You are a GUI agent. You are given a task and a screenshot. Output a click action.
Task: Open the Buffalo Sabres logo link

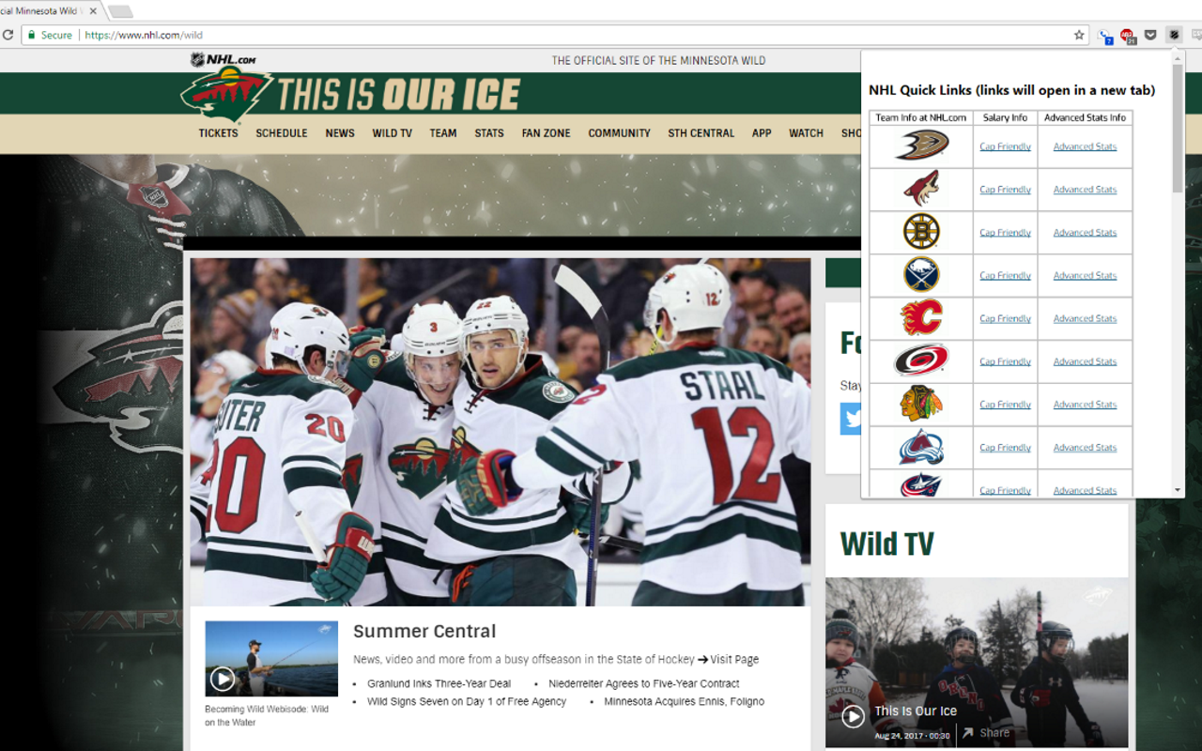921,275
